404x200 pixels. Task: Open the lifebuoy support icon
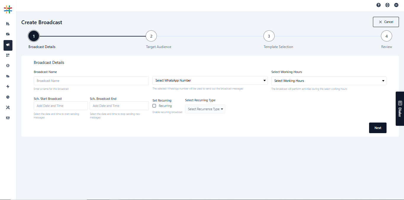(387, 5)
